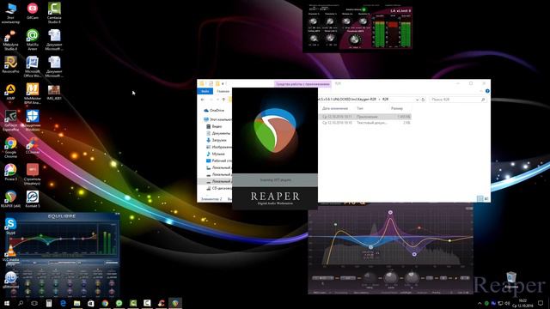Open taskbar clock and date
550x309 pixels.
(522, 303)
